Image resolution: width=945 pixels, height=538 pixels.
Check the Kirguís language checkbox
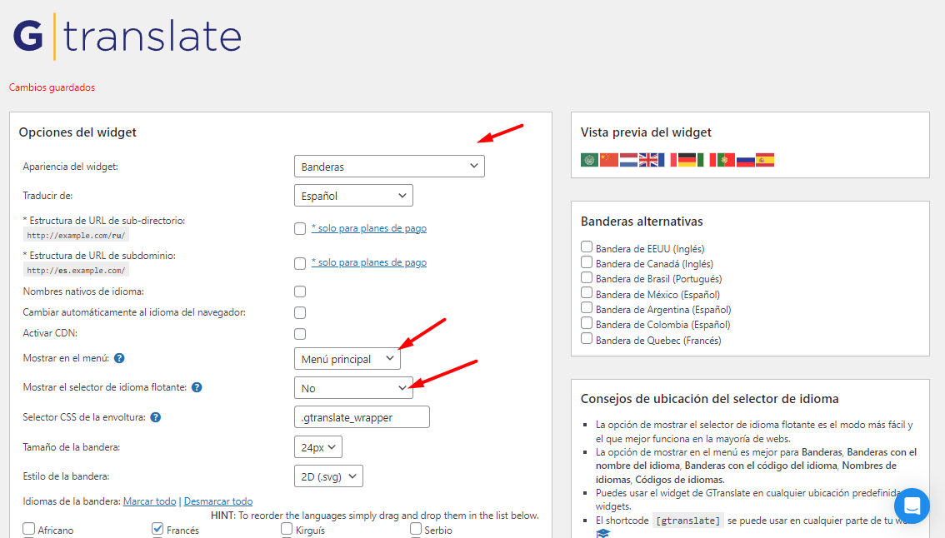287,529
